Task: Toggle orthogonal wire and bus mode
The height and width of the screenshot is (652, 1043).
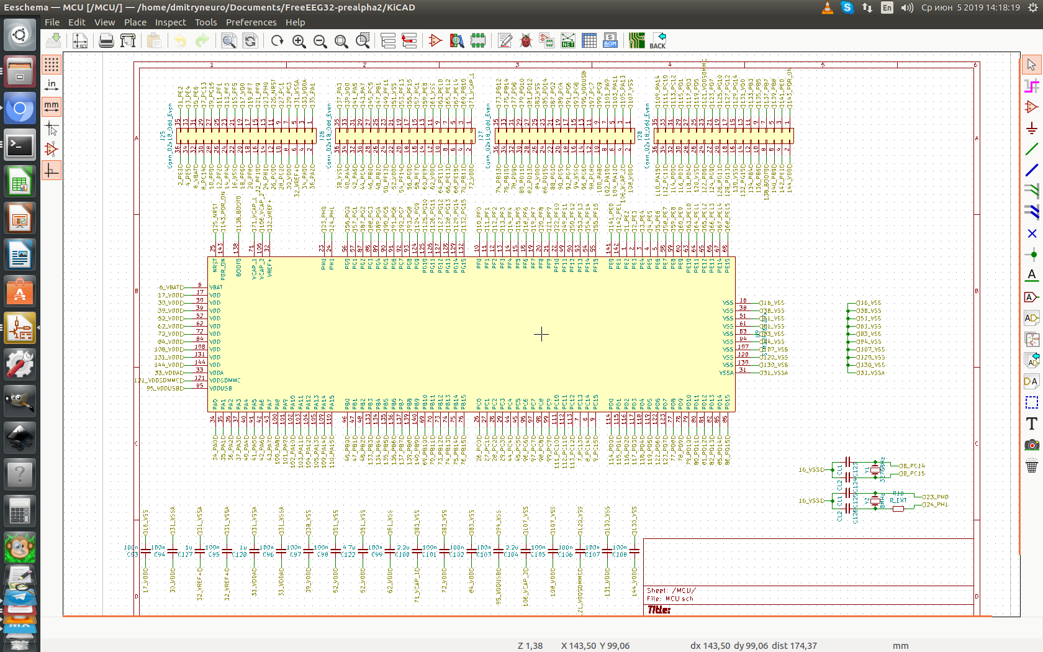Action: click(52, 170)
